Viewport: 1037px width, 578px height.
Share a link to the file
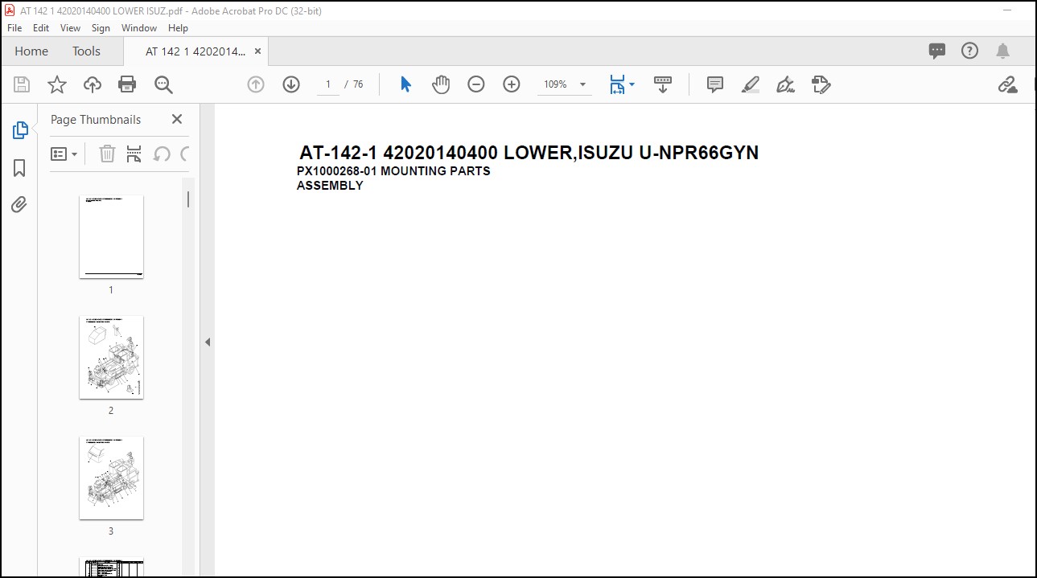[x=1007, y=84]
